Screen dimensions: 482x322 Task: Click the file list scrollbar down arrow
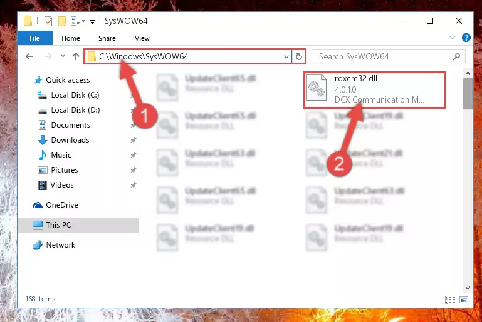[468, 288]
